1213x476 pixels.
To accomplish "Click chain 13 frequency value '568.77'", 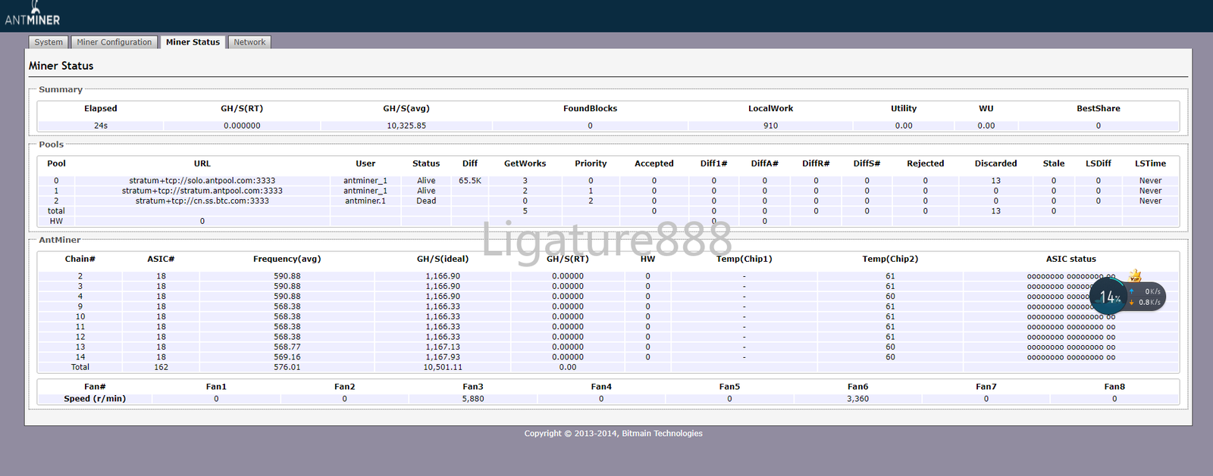I will [x=287, y=347].
